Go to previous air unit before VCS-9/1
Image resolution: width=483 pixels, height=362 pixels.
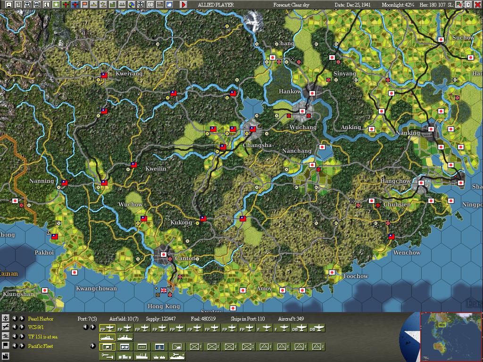tap(15, 327)
